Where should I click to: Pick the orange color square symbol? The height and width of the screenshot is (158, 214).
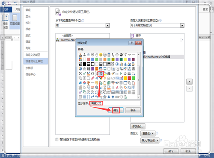(x=105, y=59)
